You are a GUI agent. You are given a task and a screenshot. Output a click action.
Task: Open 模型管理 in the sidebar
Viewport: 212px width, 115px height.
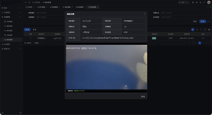point(10,26)
